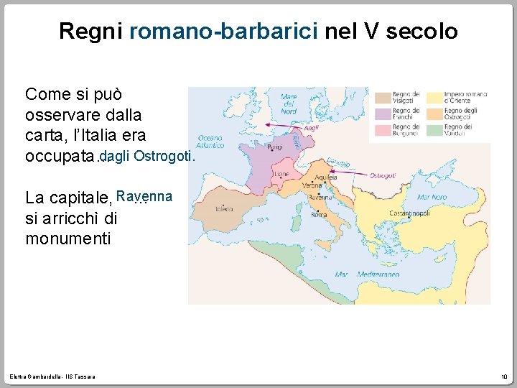Select the paragraph starting 'Come si può osservare'
Screen dimensions: 517x388
85,125
